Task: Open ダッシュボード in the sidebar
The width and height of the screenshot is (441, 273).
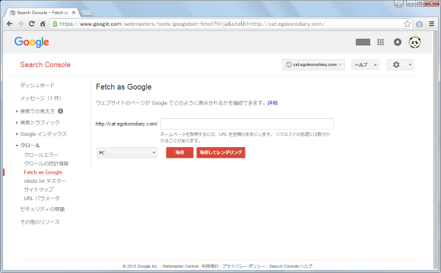Action: (37, 85)
